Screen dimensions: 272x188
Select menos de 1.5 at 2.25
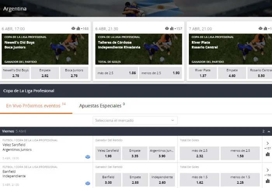(240, 180)
